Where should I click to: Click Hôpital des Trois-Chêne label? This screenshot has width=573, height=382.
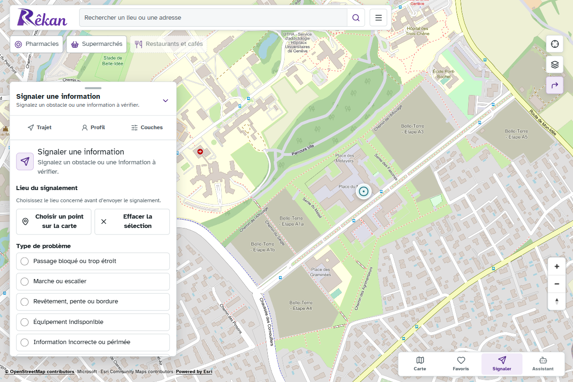pyautogui.click(x=418, y=31)
